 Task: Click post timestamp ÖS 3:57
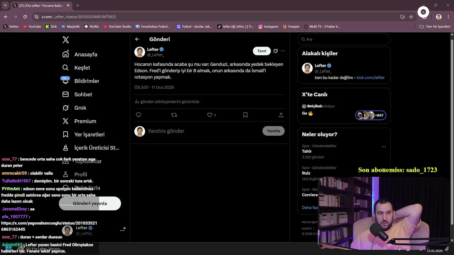(154, 87)
